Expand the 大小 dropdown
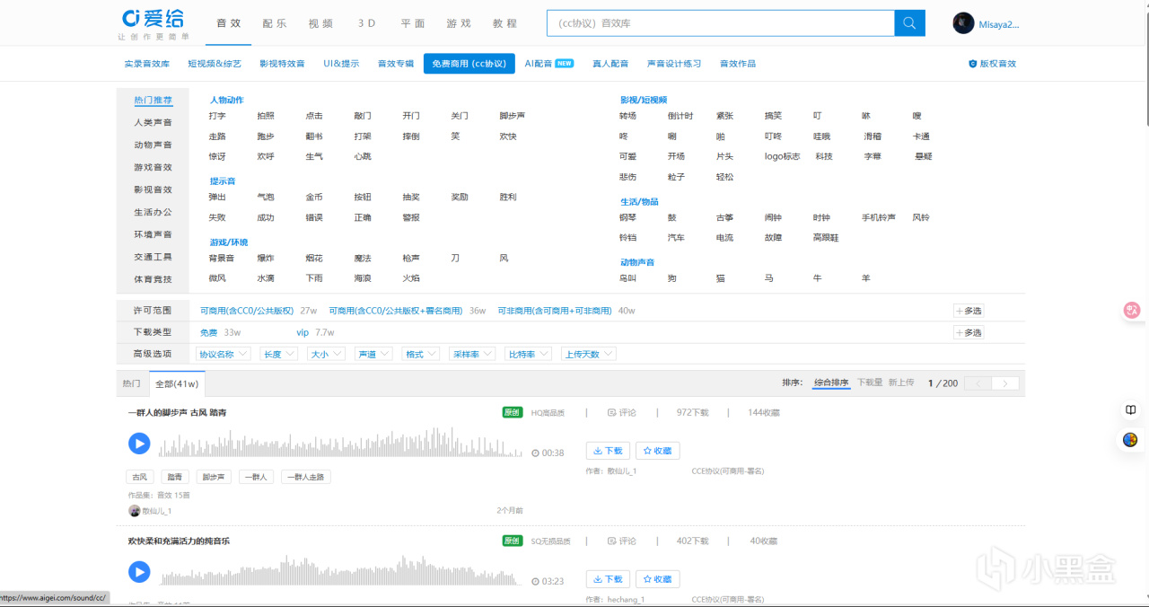 click(x=326, y=355)
